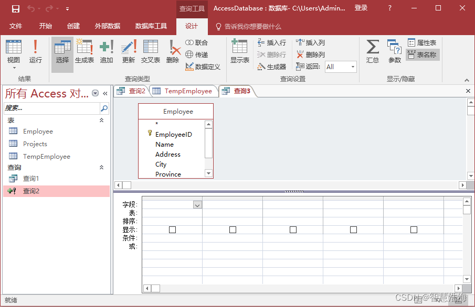This screenshot has height=307, width=475.
Task: Select 查询2 in navigation pane
Action: click(x=56, y=191)
